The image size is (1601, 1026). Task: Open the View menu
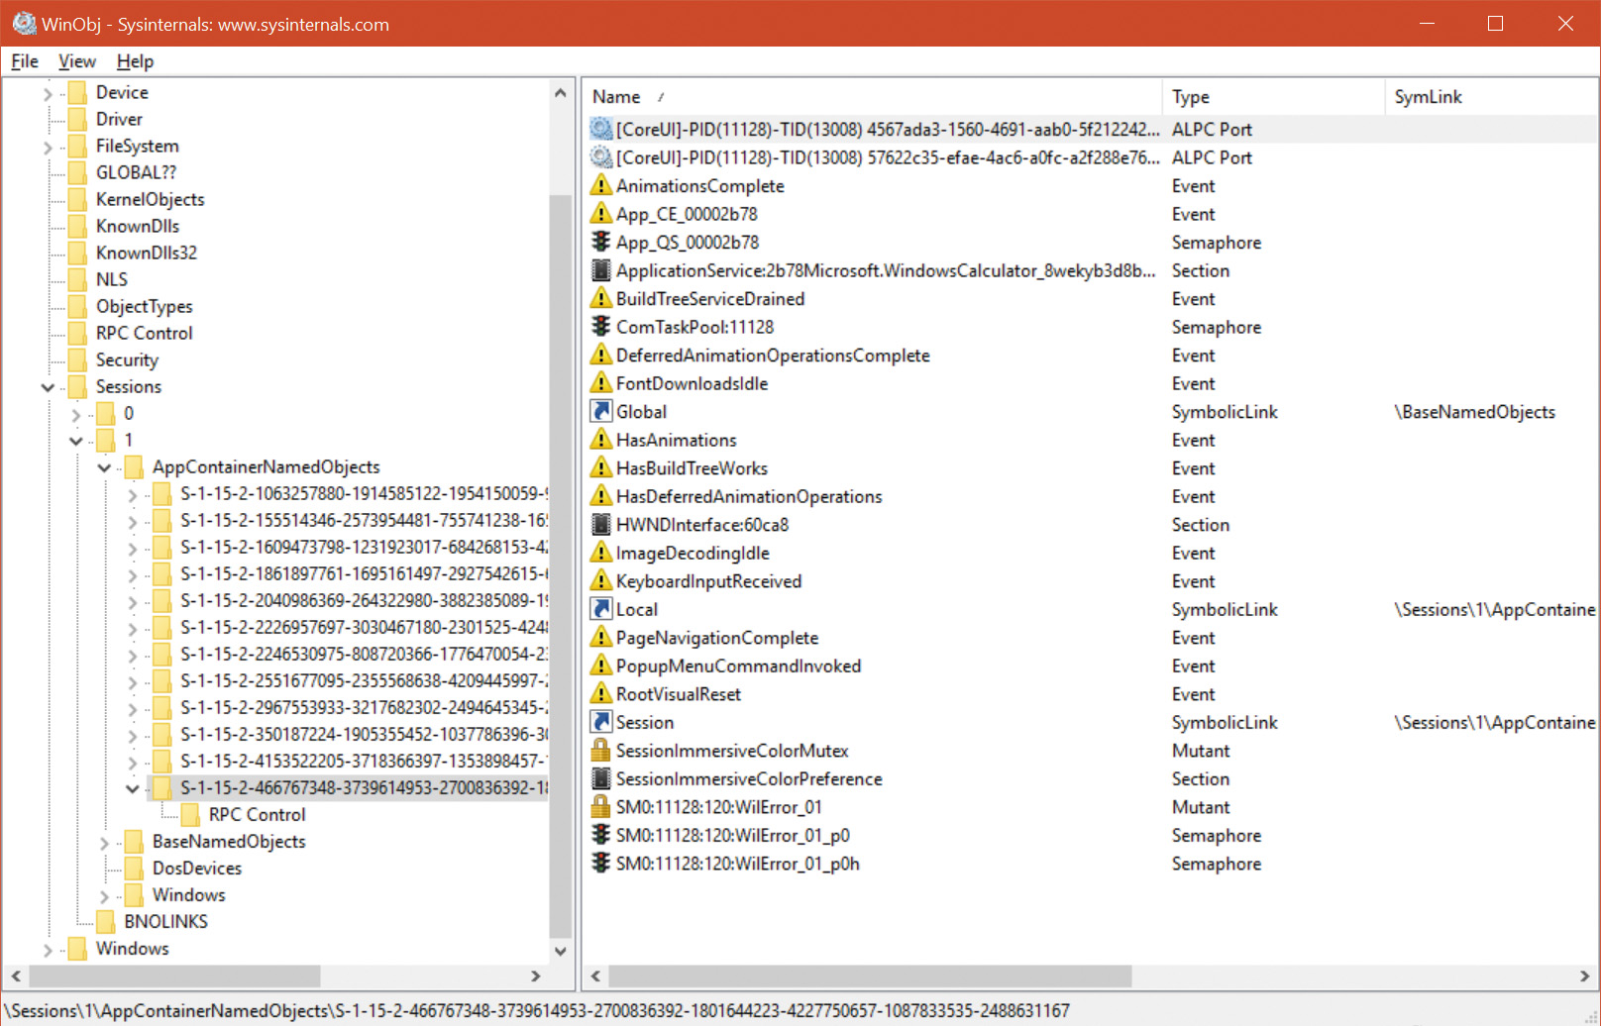point(76,61)
